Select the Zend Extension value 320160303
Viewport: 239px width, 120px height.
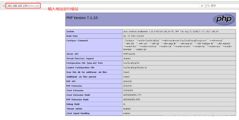128,90
